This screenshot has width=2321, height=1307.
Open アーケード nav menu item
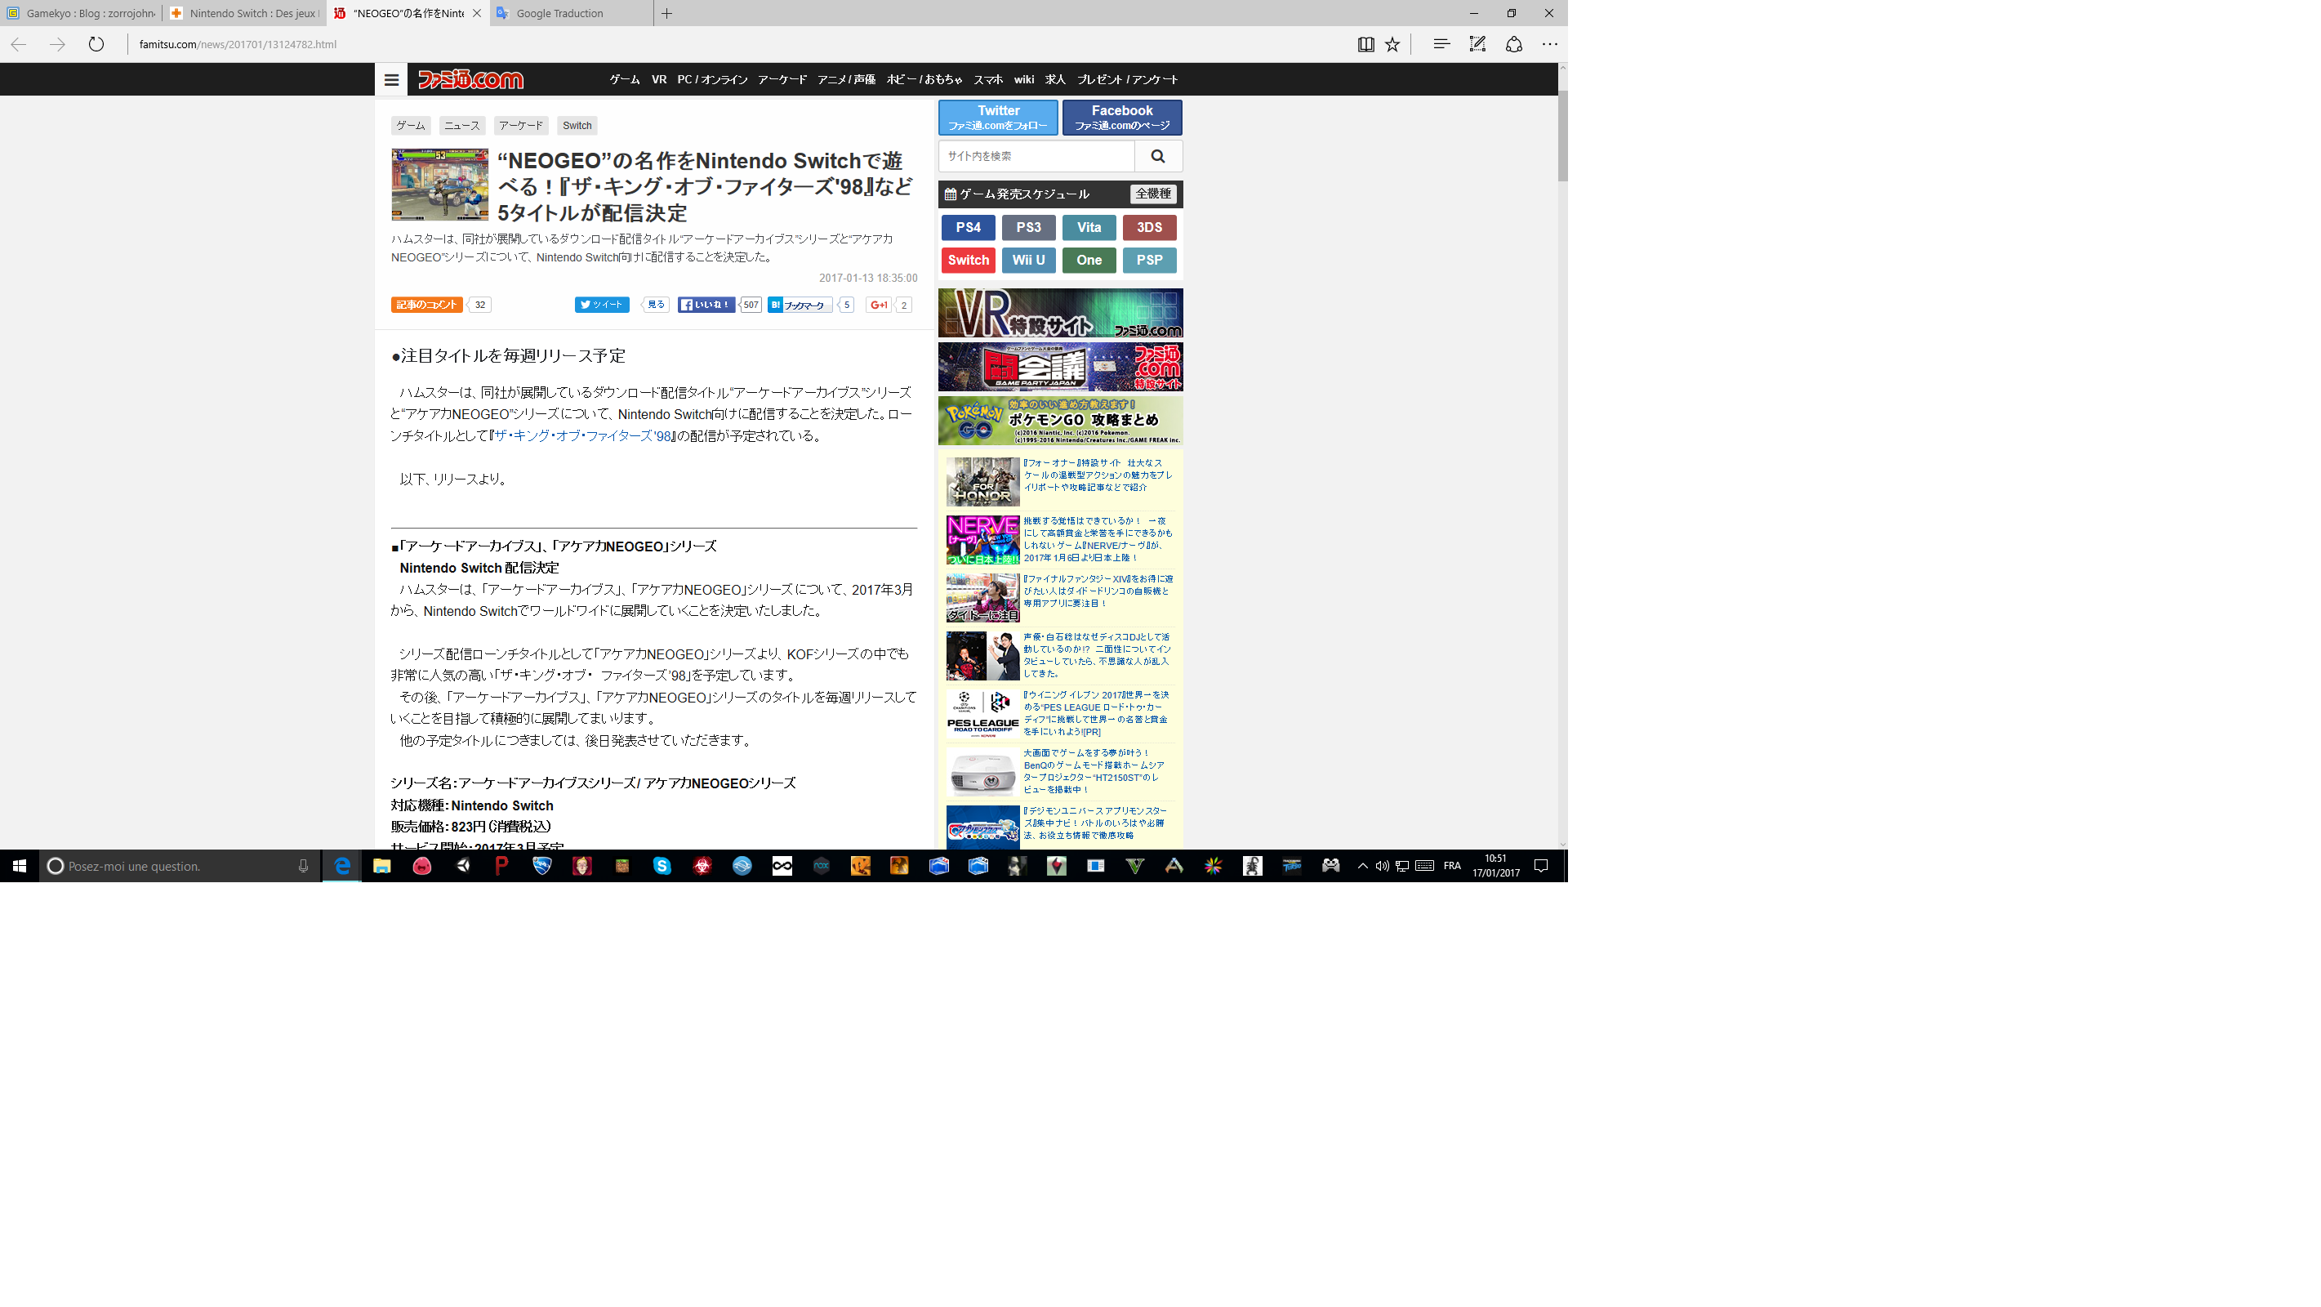782,79
